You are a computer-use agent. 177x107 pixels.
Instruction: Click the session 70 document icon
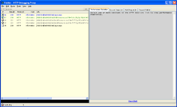(x=3, y=26)
